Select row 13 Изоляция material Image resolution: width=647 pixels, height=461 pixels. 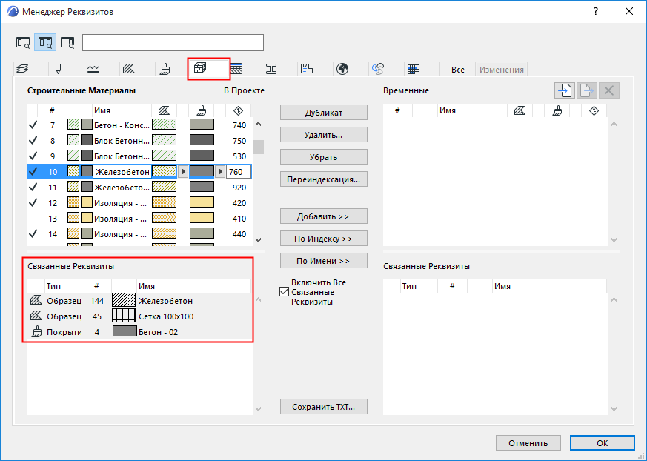coord(139,219)
